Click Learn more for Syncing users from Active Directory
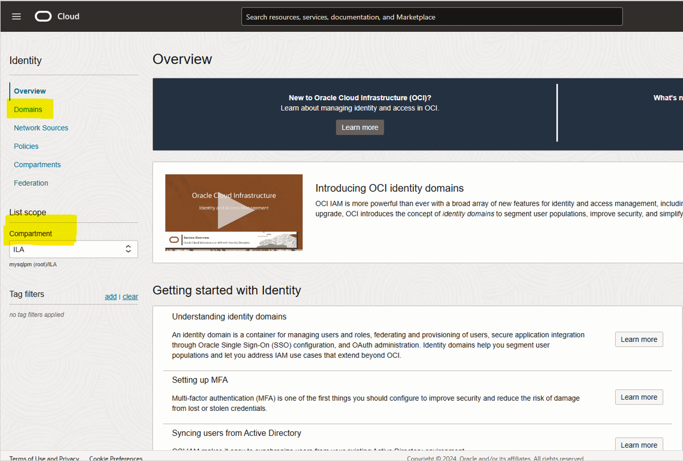 (639, 444)
